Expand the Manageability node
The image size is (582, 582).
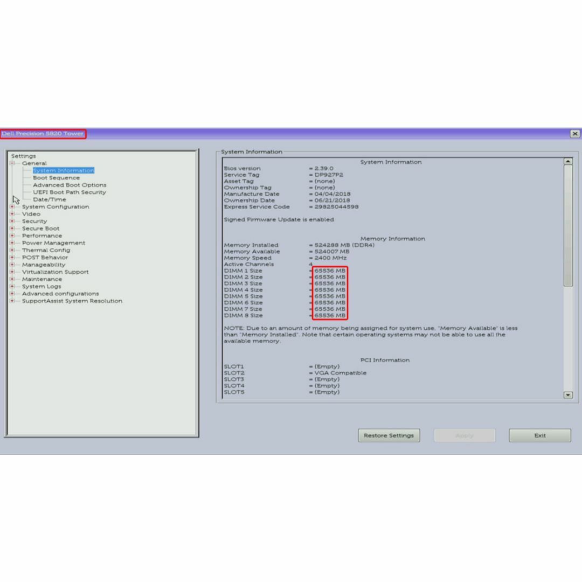coord(12,265)
